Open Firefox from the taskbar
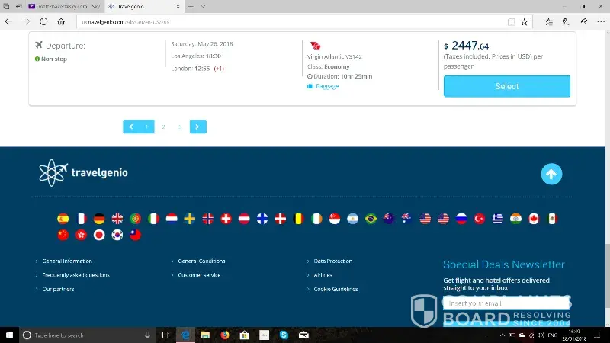This screenshot has width=610, height=343. (x=225, y=335)
